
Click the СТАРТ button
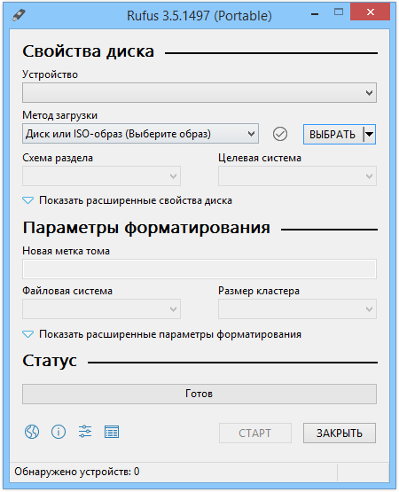[x=254, y=433]
